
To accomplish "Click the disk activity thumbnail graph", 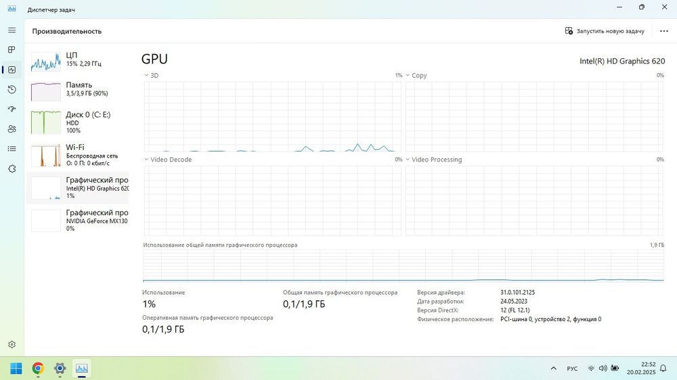I will [x=46, y=122].
